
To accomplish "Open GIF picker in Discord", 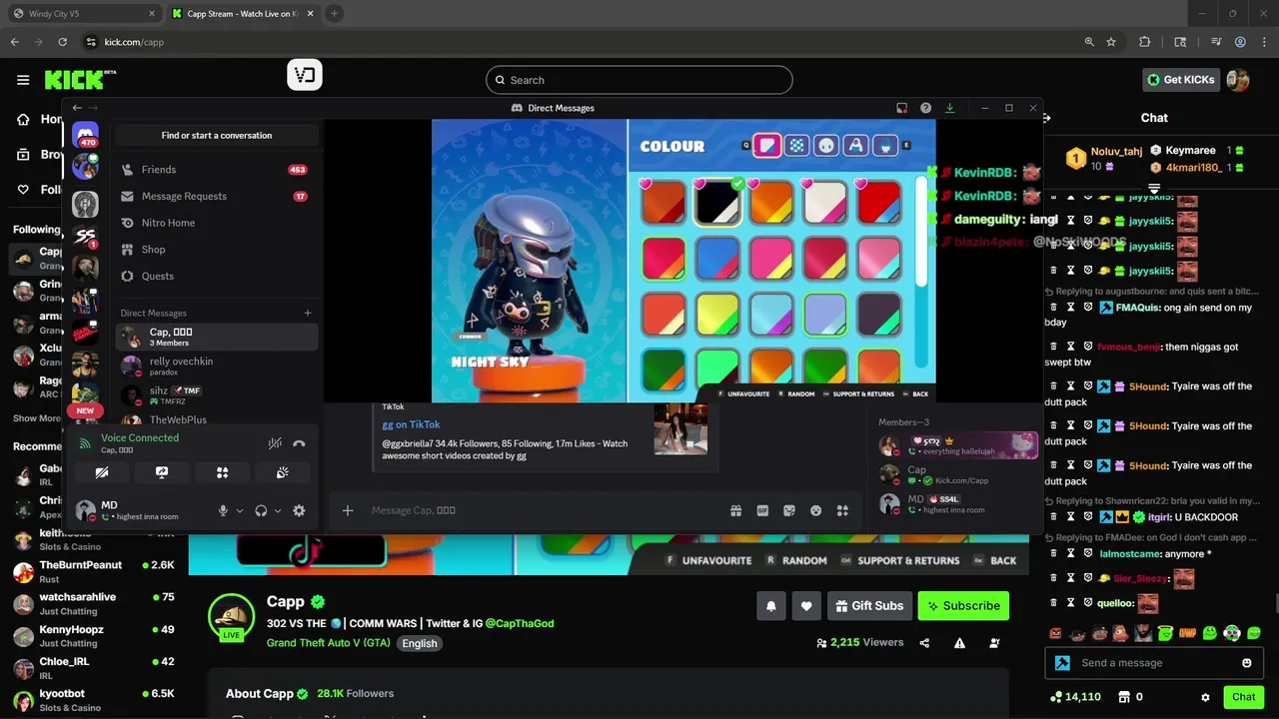I will [x=762, y=510].
